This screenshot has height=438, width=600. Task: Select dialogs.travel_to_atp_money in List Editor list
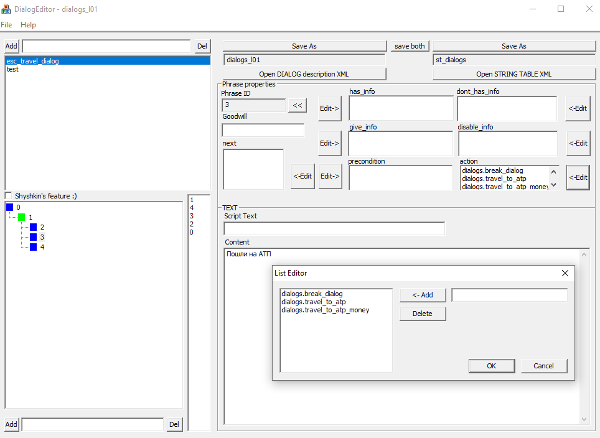coord(325,310)
